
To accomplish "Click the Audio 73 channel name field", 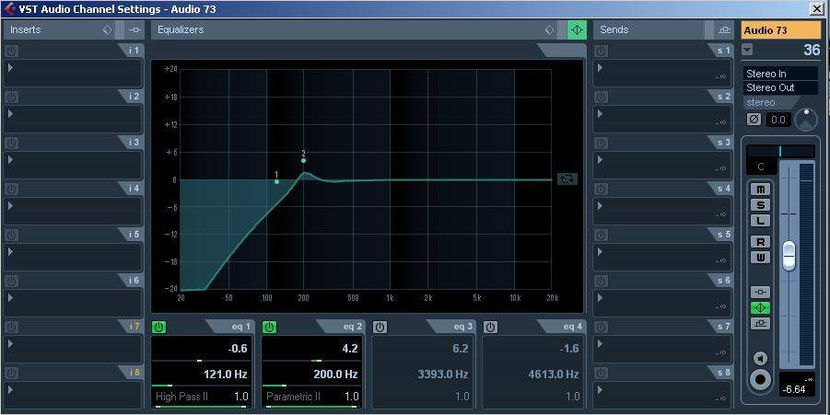I will pos(781,30).
